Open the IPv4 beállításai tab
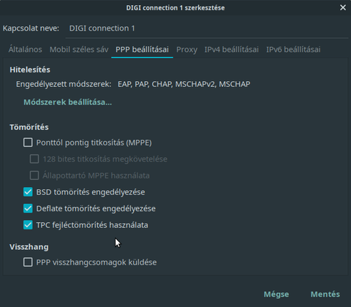351x307 pixels. click(x=232, y=50)
